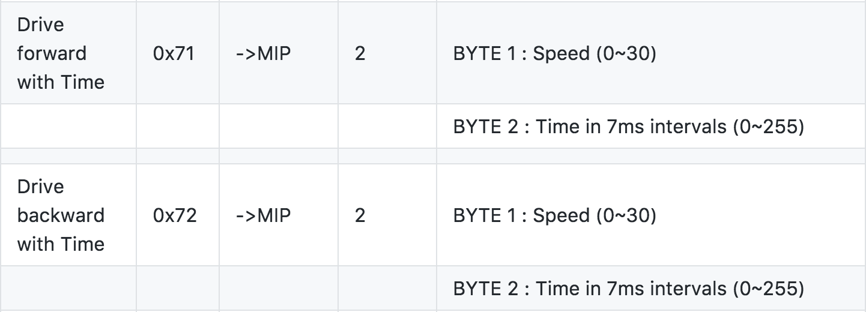866x312 pixels.
Task: Select byte count "2" in Drive forward row
Action: (360, 54)
